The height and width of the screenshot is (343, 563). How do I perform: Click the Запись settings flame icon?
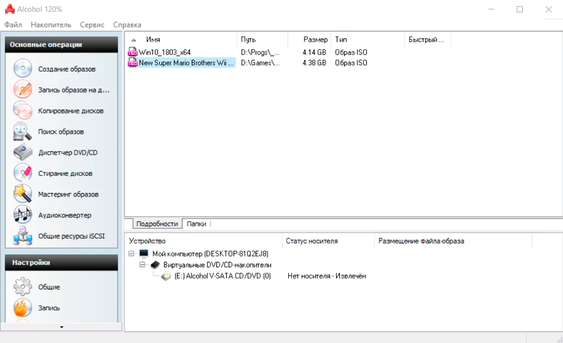23,308
